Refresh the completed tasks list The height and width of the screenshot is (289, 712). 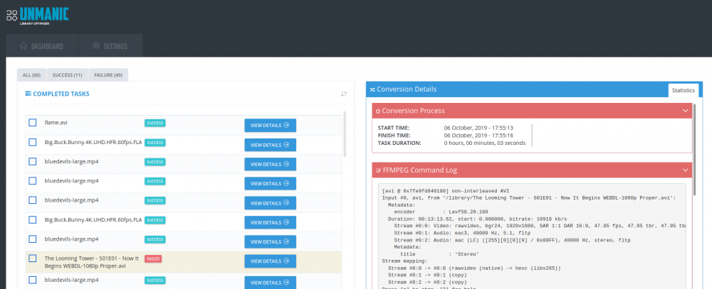coord(344,94)
